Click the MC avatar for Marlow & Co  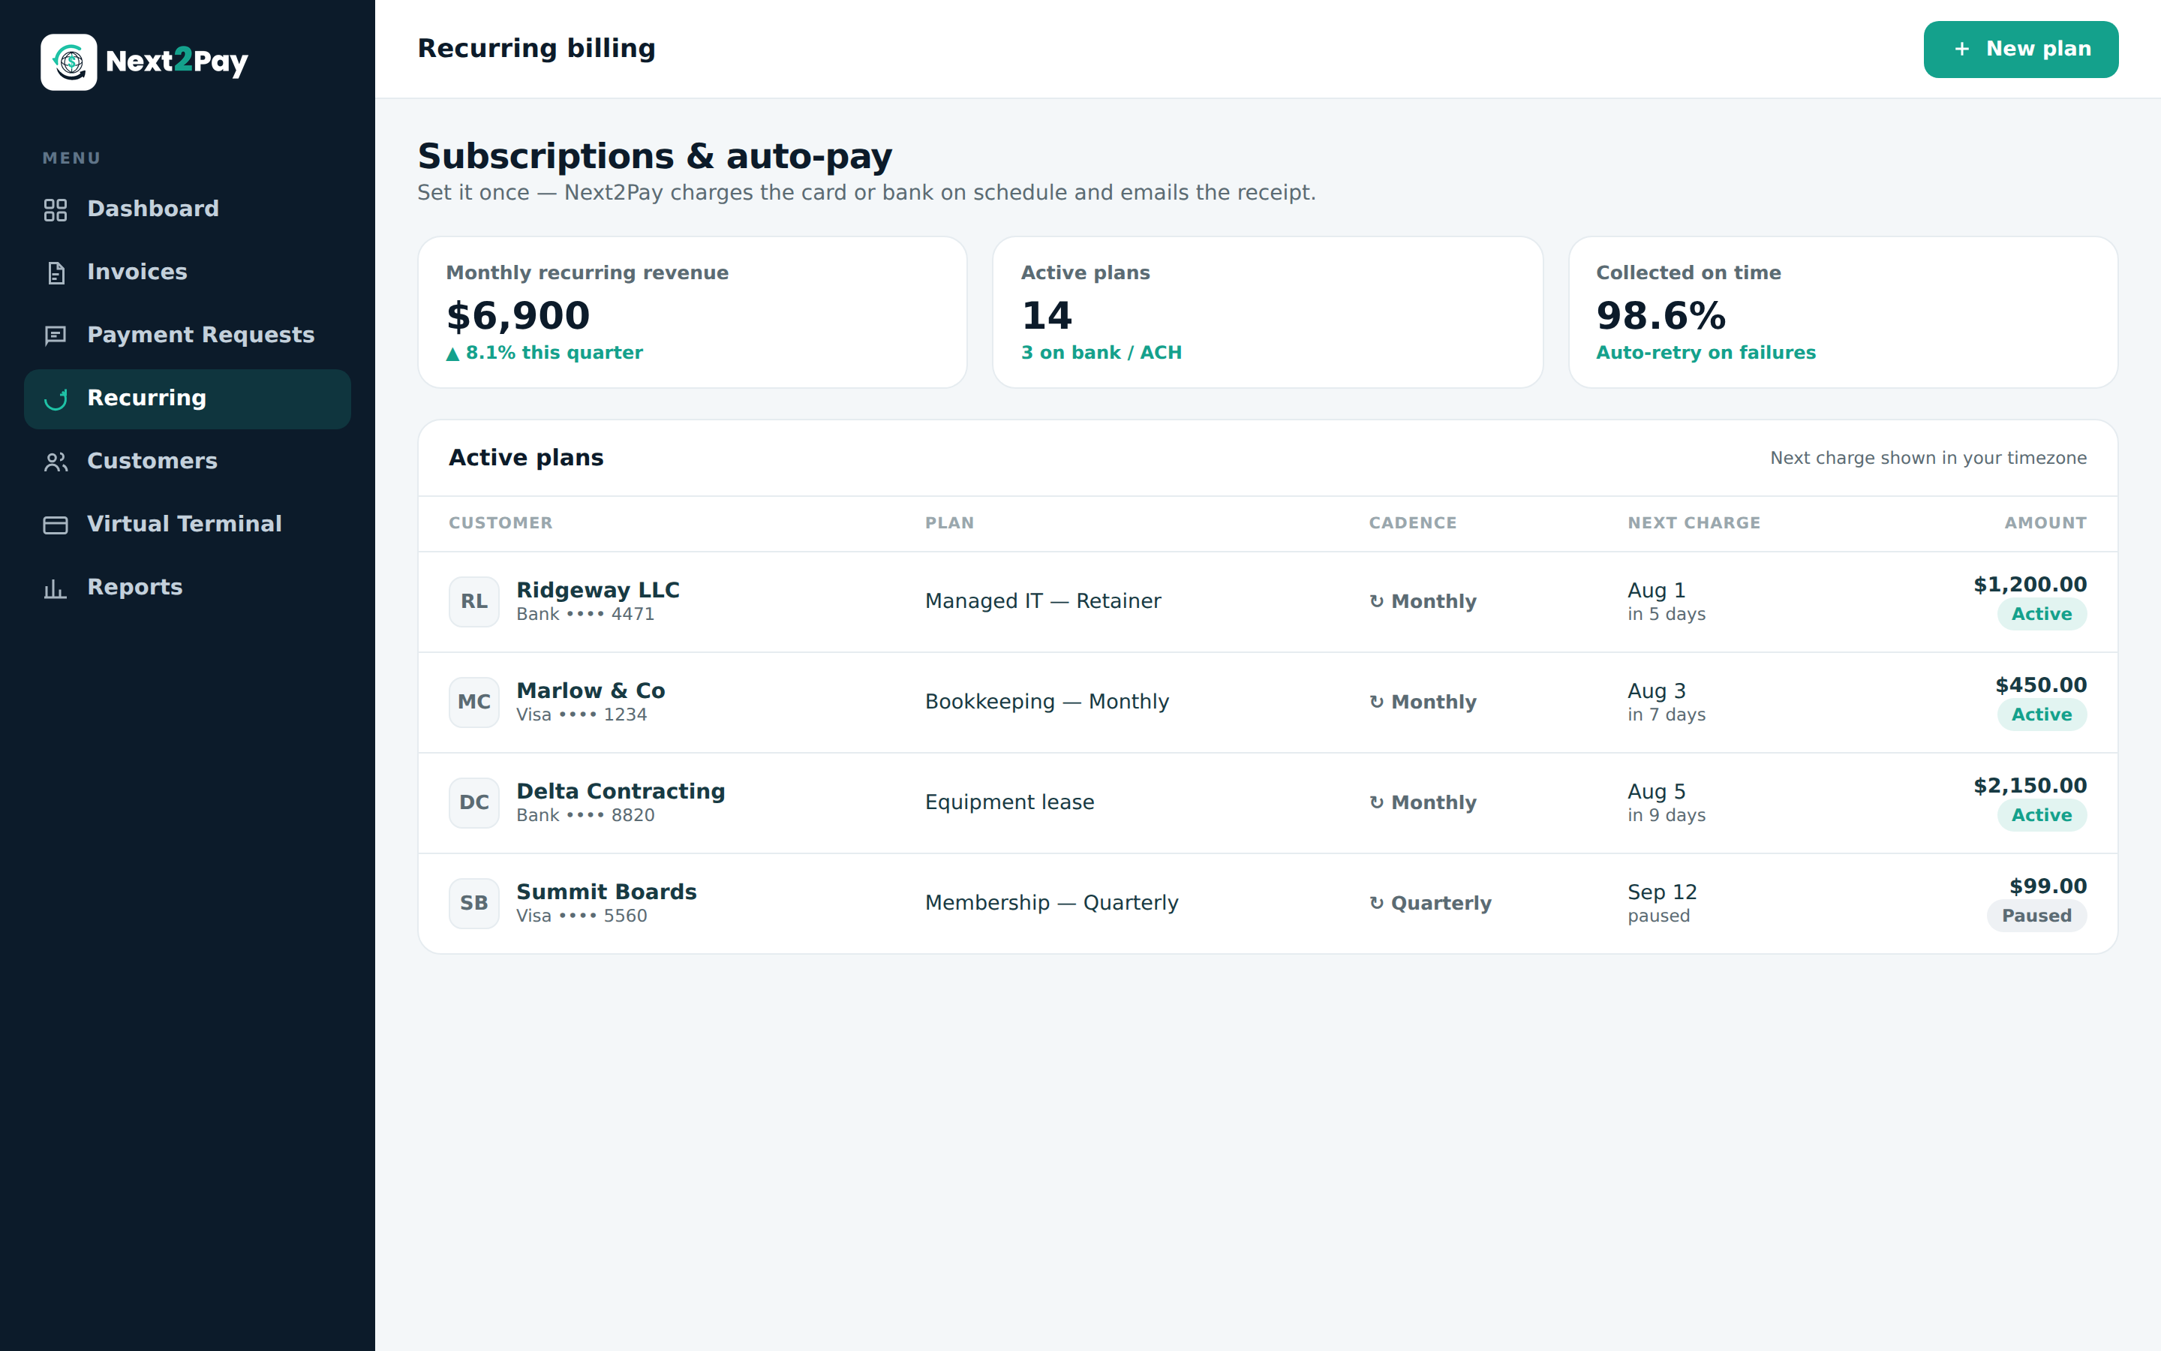click(474, 703)
